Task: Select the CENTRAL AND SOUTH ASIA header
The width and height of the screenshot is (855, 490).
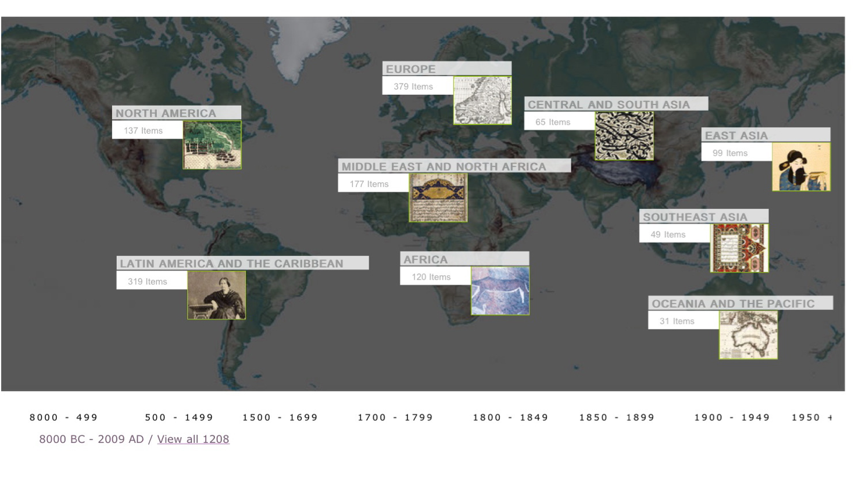Action: point(616,104)
